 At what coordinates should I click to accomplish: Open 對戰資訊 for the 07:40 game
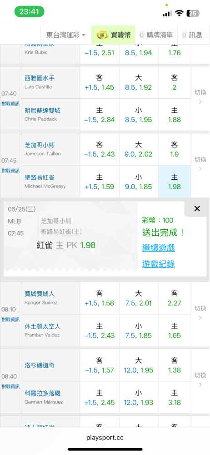pos(11,103)
